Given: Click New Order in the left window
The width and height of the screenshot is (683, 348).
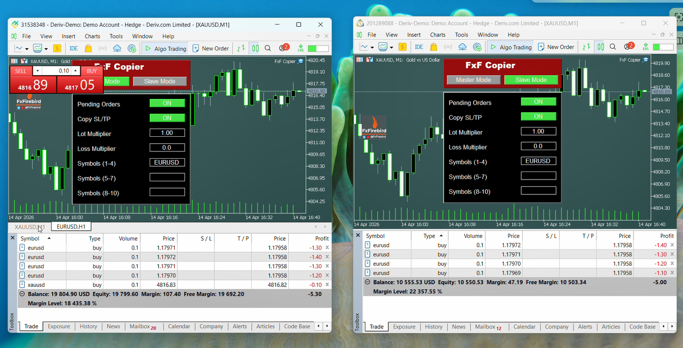Looking at the screenshot, I should click(x=211, y=49).
